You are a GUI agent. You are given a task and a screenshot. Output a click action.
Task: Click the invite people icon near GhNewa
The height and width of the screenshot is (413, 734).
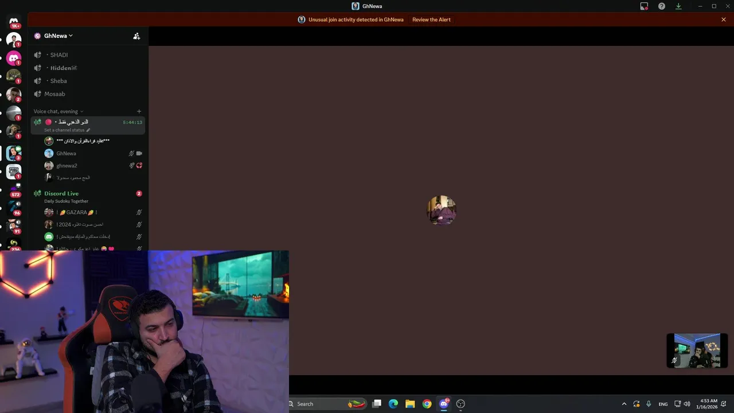click(136, 36)
